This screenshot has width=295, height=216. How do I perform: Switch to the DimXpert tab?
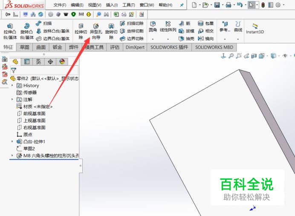135,47
